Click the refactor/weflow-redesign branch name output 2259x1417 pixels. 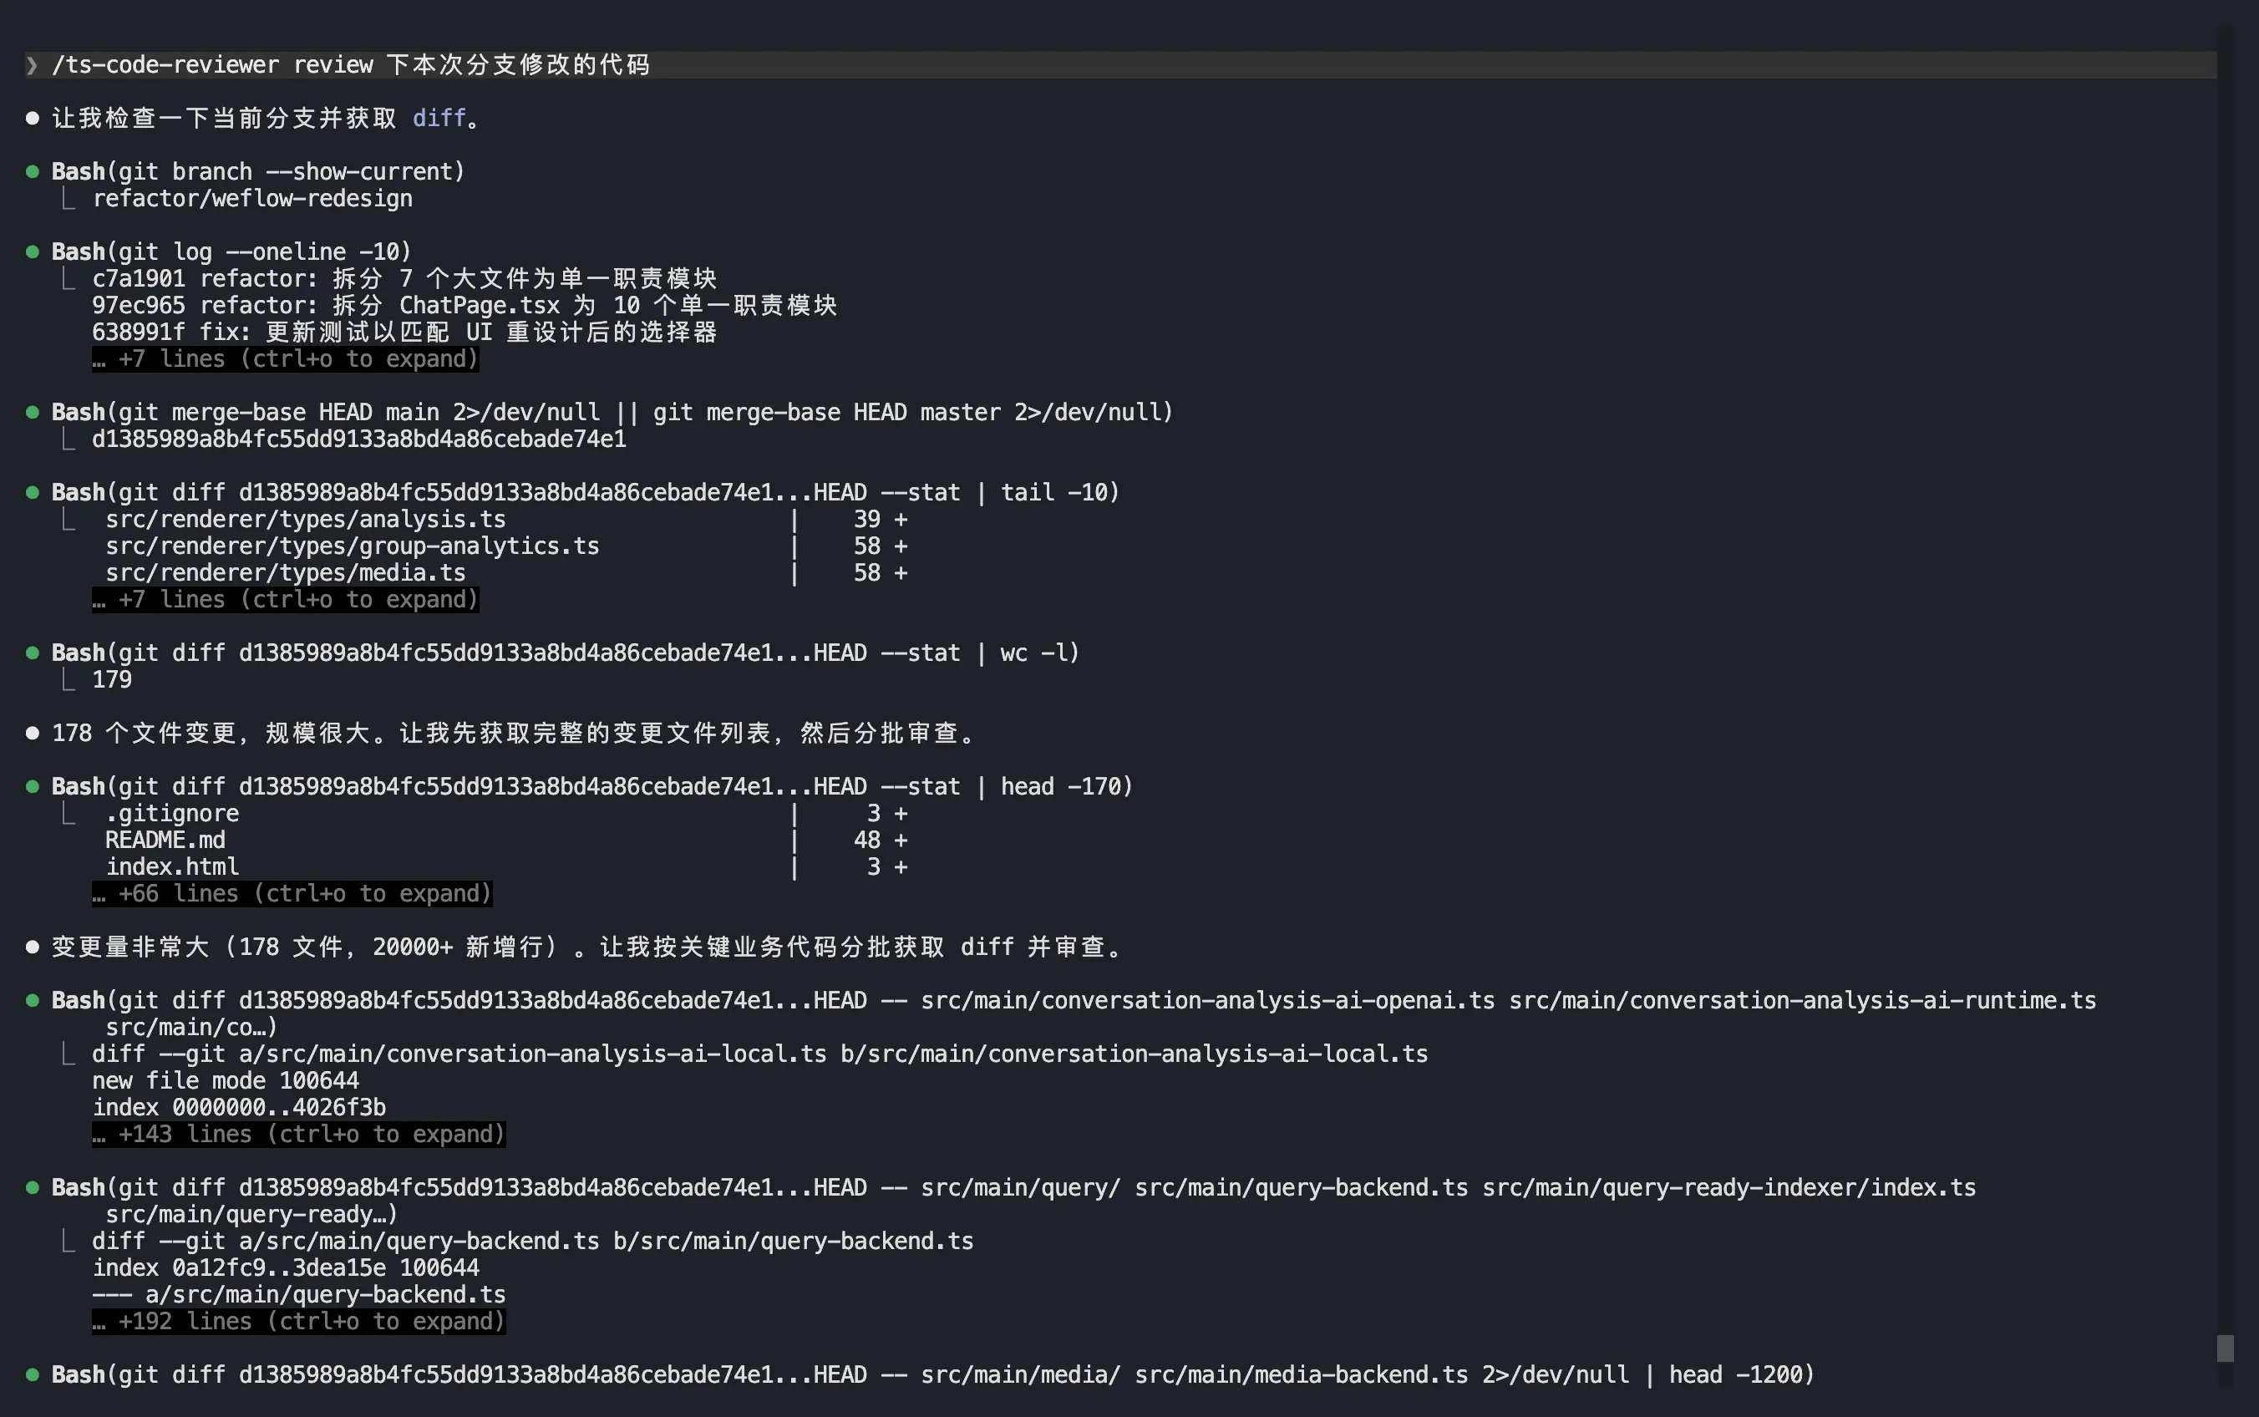(x=252, y=199)
